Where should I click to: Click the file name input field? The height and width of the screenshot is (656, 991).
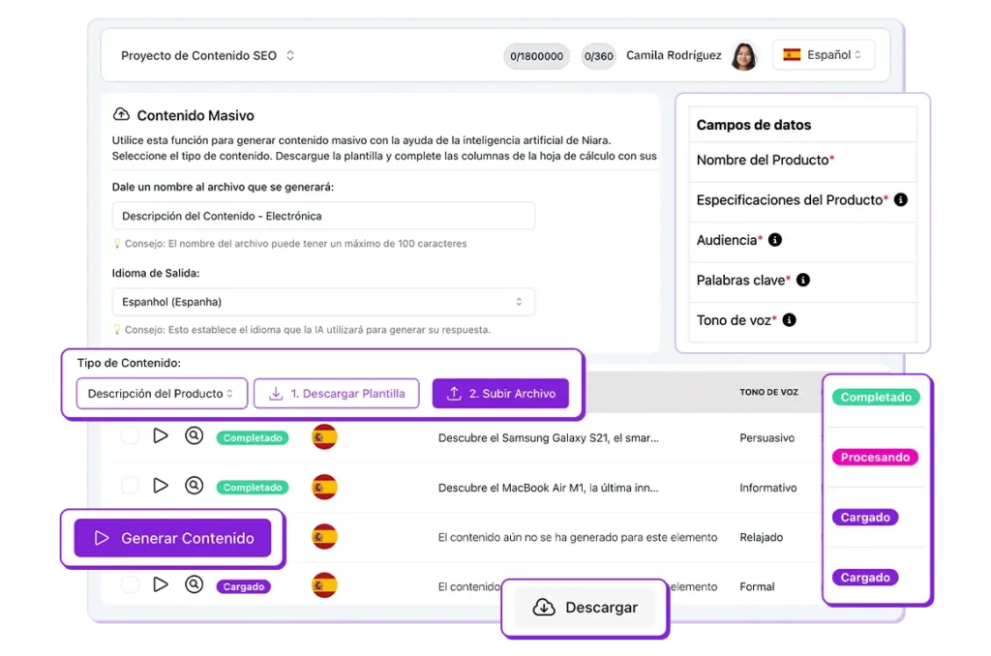coord(323,216)
